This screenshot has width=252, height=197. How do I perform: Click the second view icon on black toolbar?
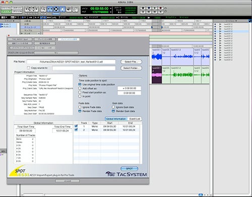click(13, 18)
